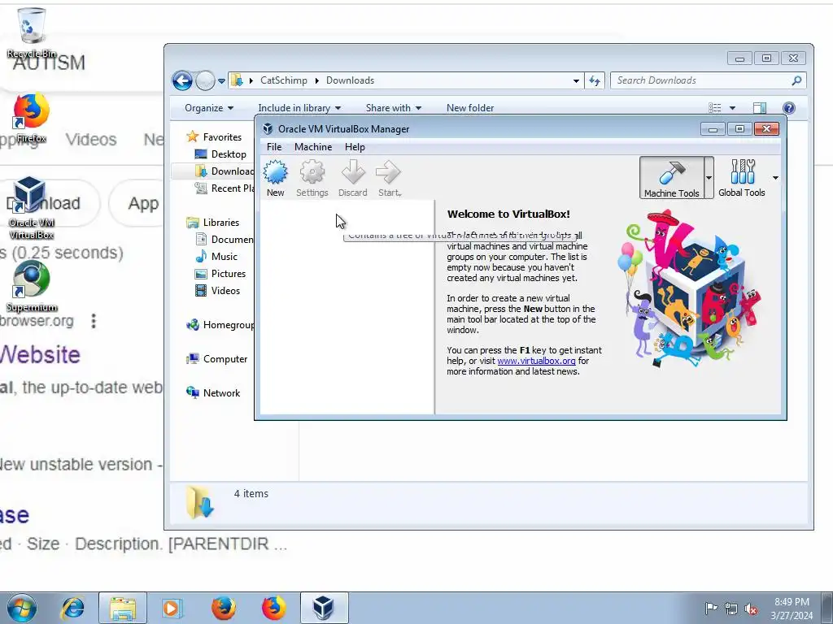Open the Organize menu in Explorer
This screenshot has width=833, height=624.
point(209,108)
